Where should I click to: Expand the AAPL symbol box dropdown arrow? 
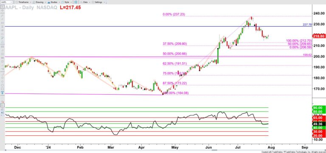click(x=11, y=2)
